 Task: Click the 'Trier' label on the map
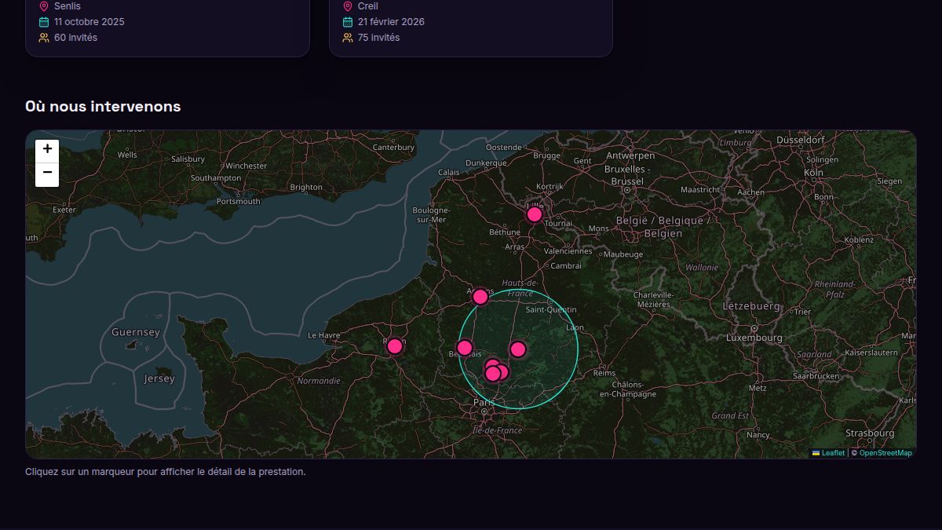tap(802, 312)
